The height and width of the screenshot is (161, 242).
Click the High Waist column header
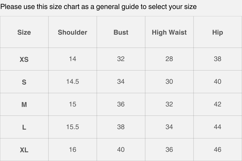[169, 32]
